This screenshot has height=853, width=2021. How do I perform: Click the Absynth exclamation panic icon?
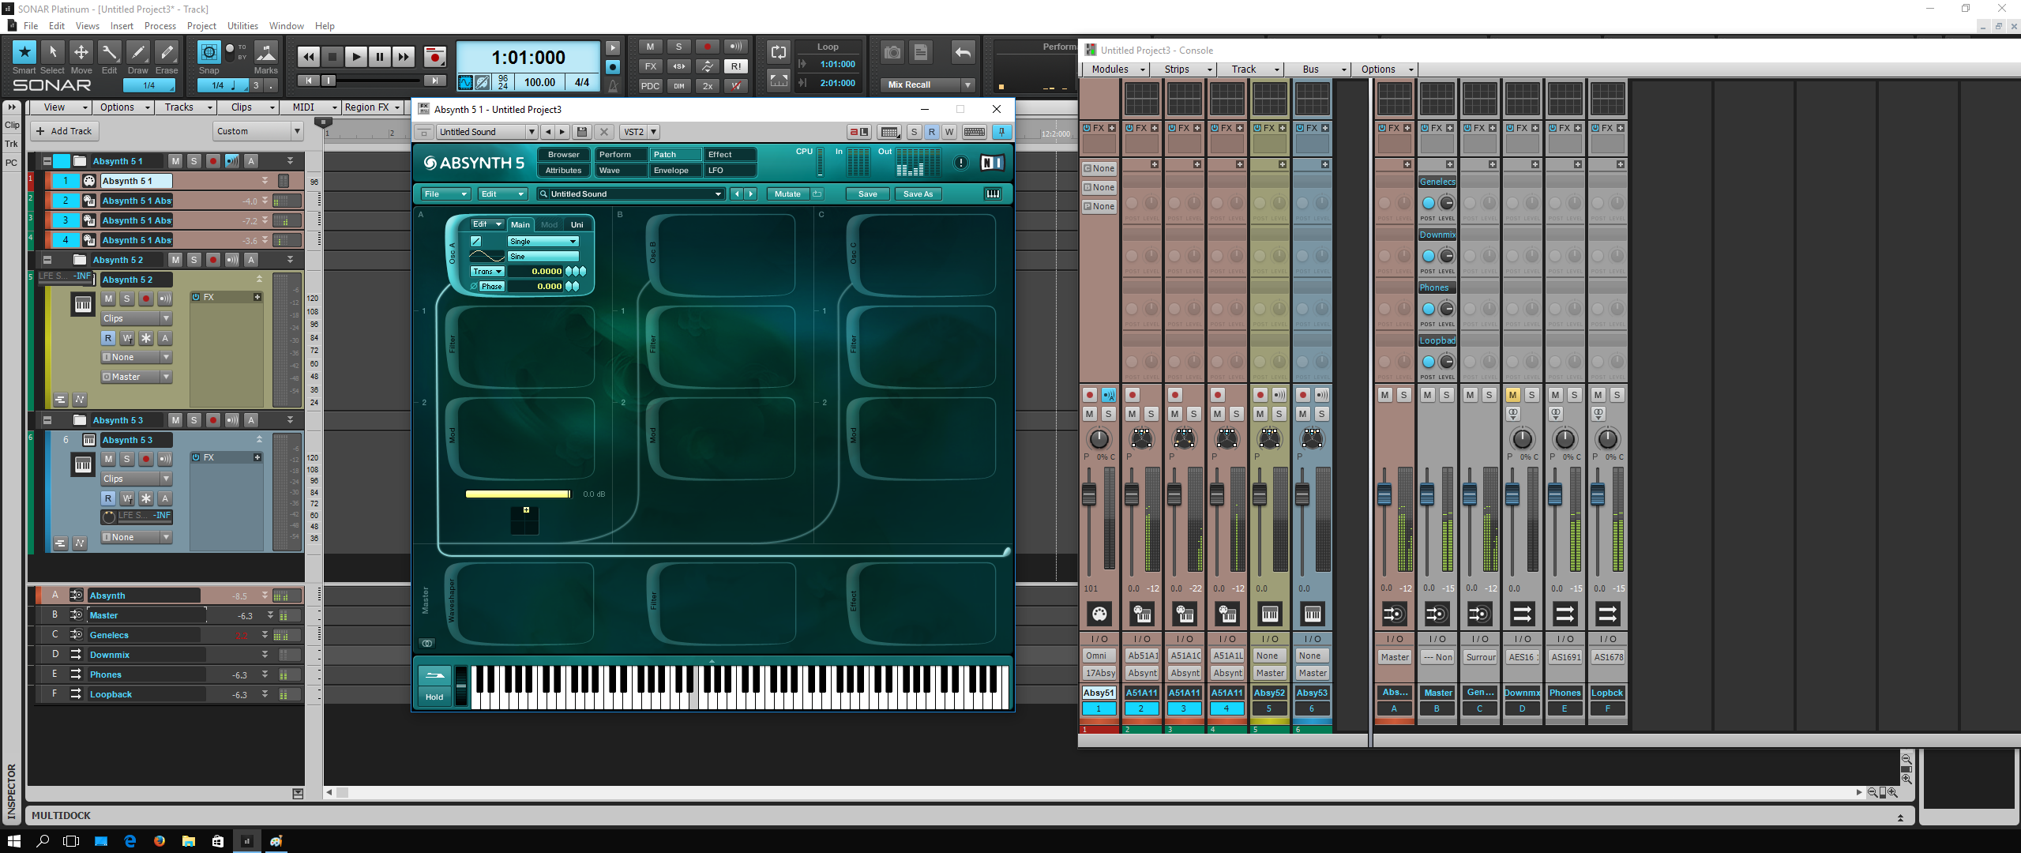tap(960, 163)
